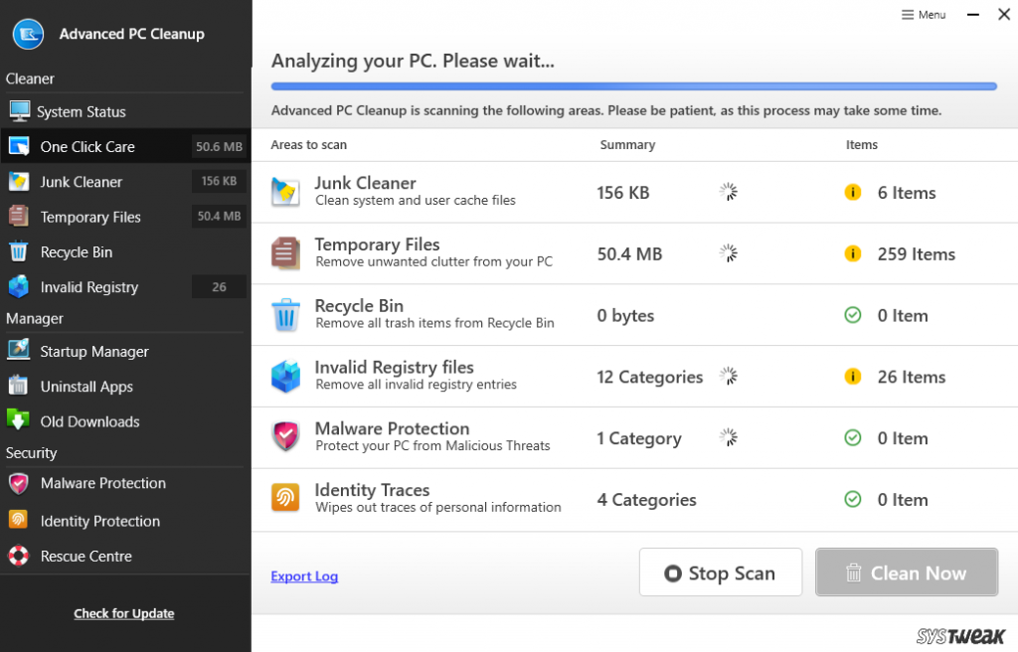Open Rescue Centre from the sidebar
1018x652 pixels.
125,557
